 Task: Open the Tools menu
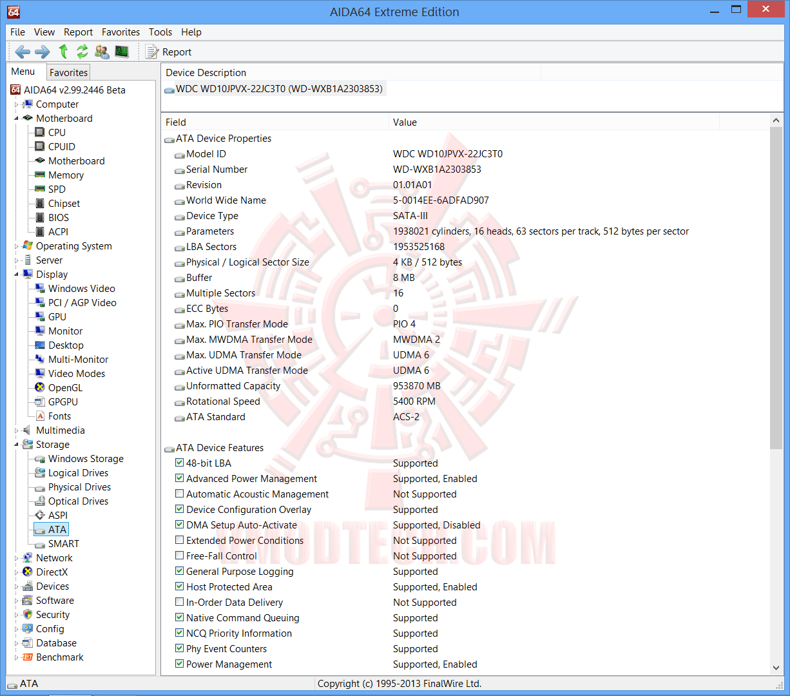[x=160, y=32]
